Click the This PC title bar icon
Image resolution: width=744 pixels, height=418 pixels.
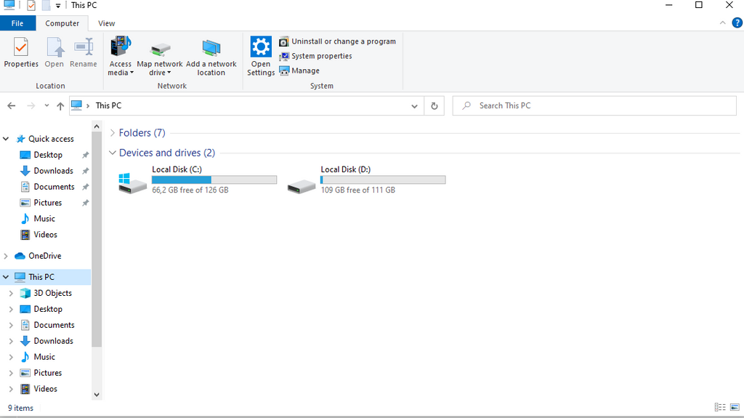9,5
